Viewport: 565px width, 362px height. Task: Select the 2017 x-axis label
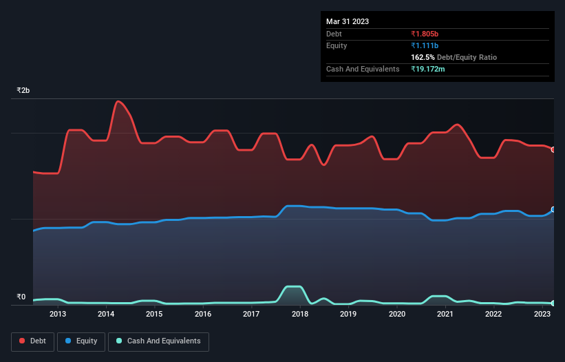tap(251, 314)
